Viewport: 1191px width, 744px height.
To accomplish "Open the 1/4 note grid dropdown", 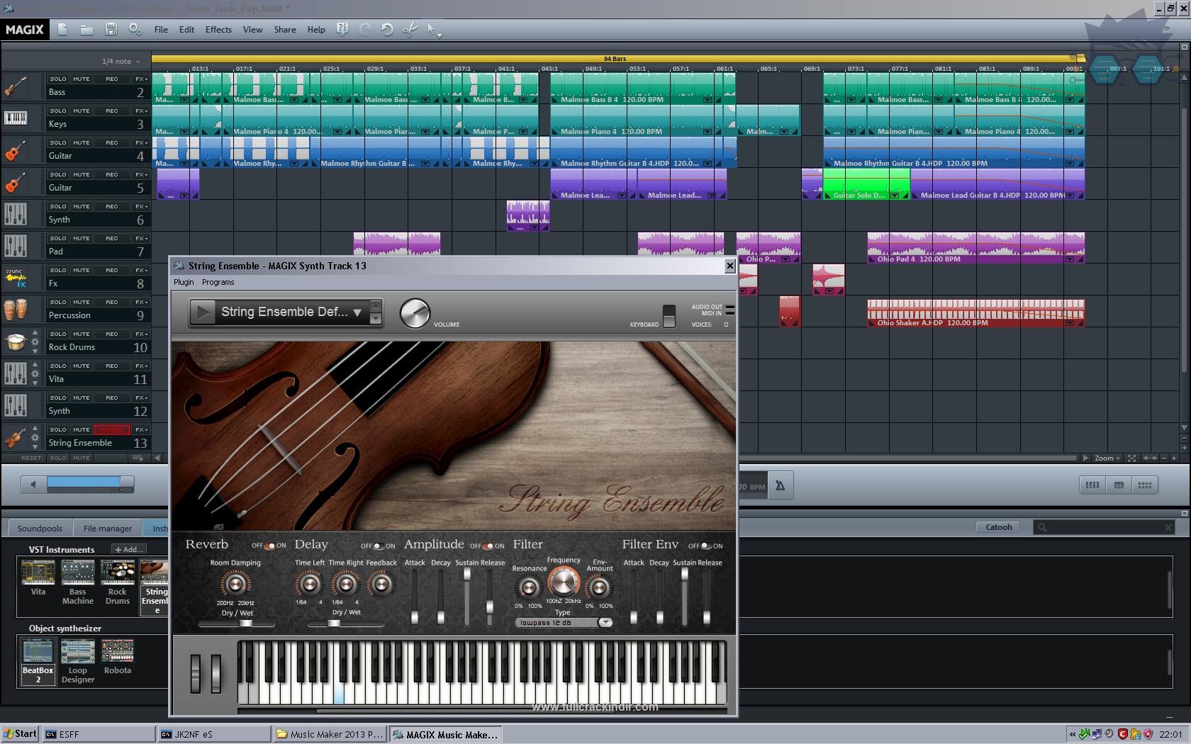I will pos(121,62).
